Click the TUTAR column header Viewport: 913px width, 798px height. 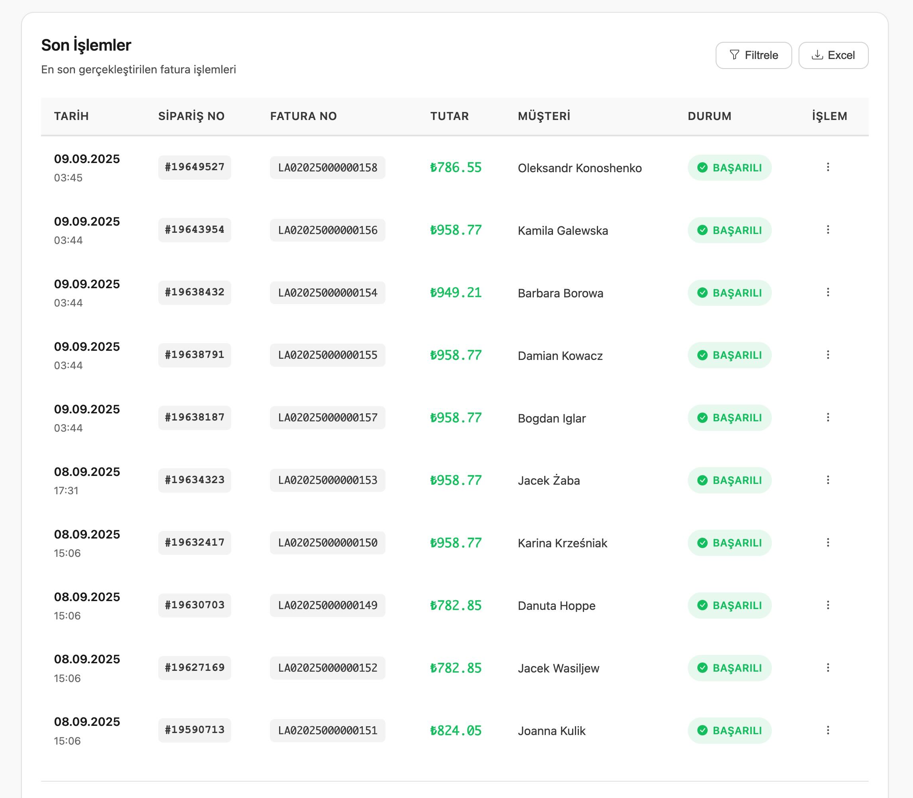449,116
